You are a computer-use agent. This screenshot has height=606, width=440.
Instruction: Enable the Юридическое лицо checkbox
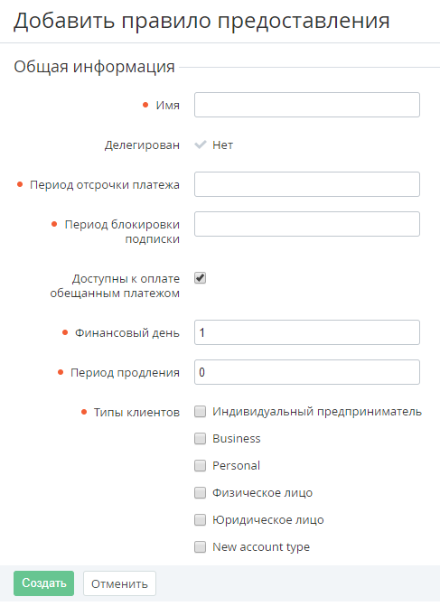click(200, 520)
